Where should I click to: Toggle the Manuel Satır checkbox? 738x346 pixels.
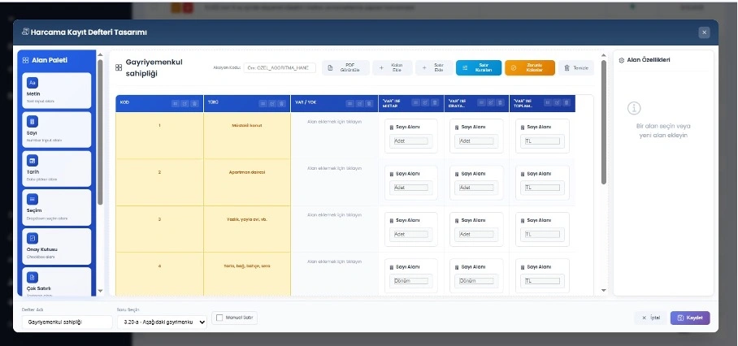(x=218, y=318)
